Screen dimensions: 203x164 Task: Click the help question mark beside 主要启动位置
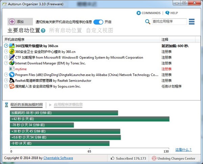(43, 31)
